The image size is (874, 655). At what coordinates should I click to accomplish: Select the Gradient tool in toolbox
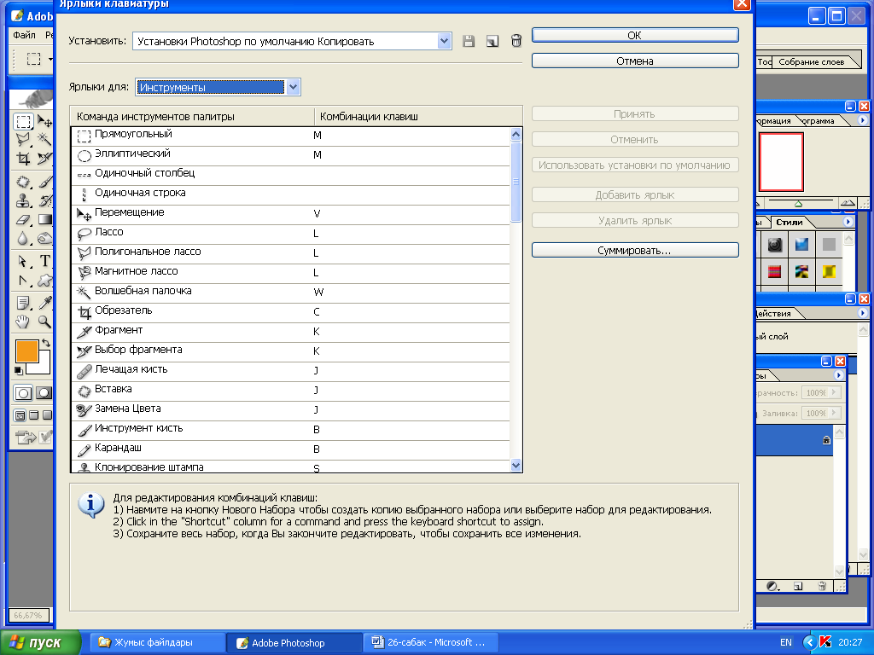pos(44,219)
